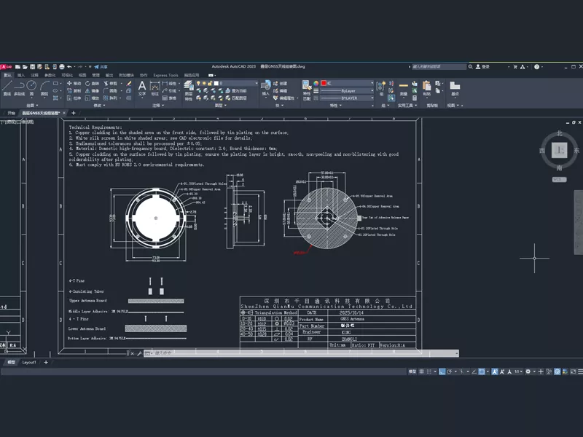Select the Circle (圆) tool

click(31, 87)
